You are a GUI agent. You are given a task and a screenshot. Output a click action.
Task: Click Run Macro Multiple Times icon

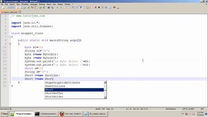pos(106,7)
